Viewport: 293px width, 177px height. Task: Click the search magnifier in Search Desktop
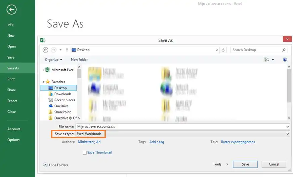pyautogui.click(x=284, y=50)
